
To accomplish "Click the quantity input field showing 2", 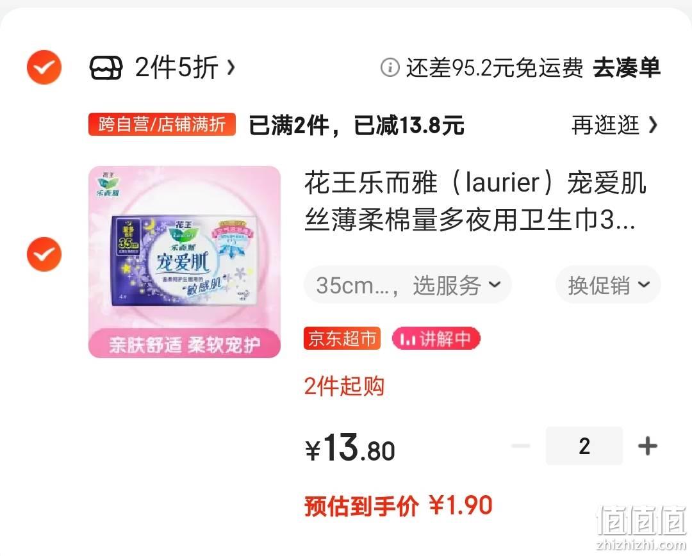I will tap(584, 446).
